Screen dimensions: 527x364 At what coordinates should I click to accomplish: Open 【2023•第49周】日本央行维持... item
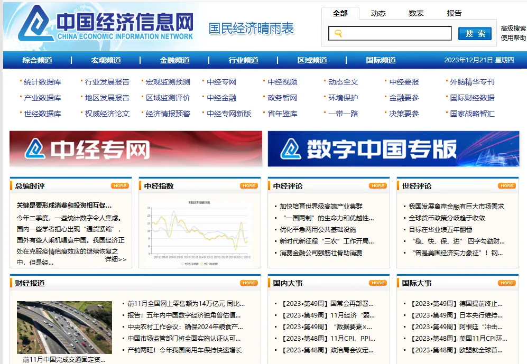(456, 315)
